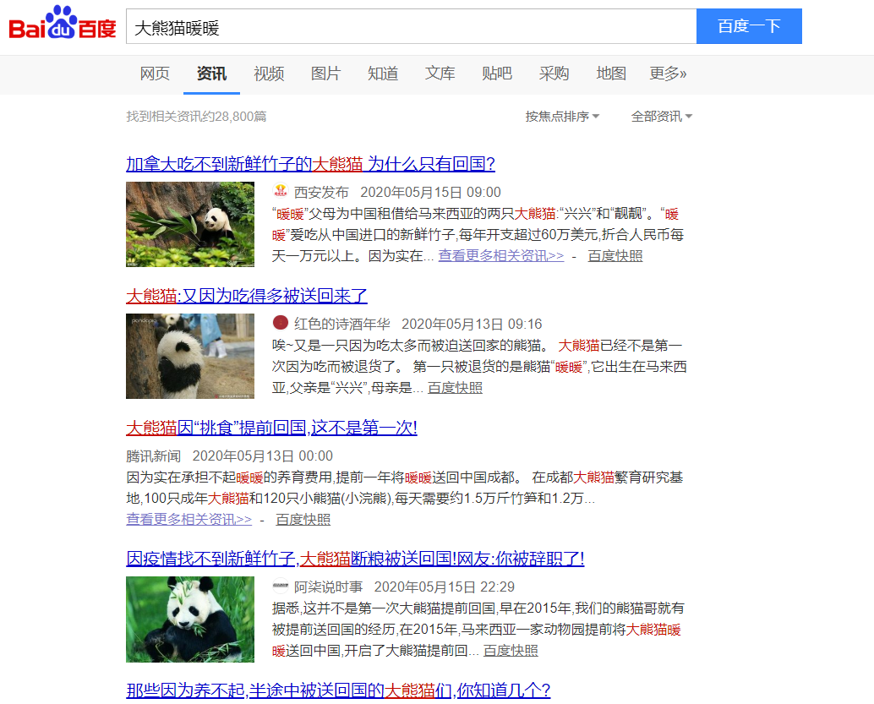
Task: Click the 阿柒说时事 source avatar icon
Action: point(281,587)
